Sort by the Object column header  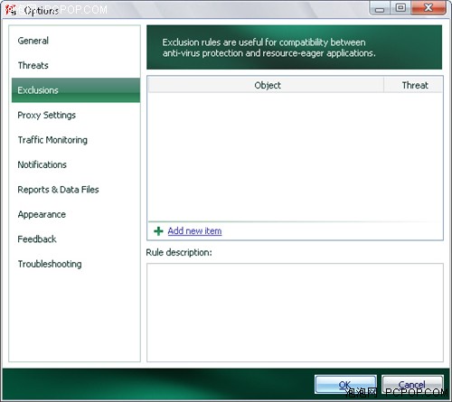pyautogui.click(x=266, y=85)
